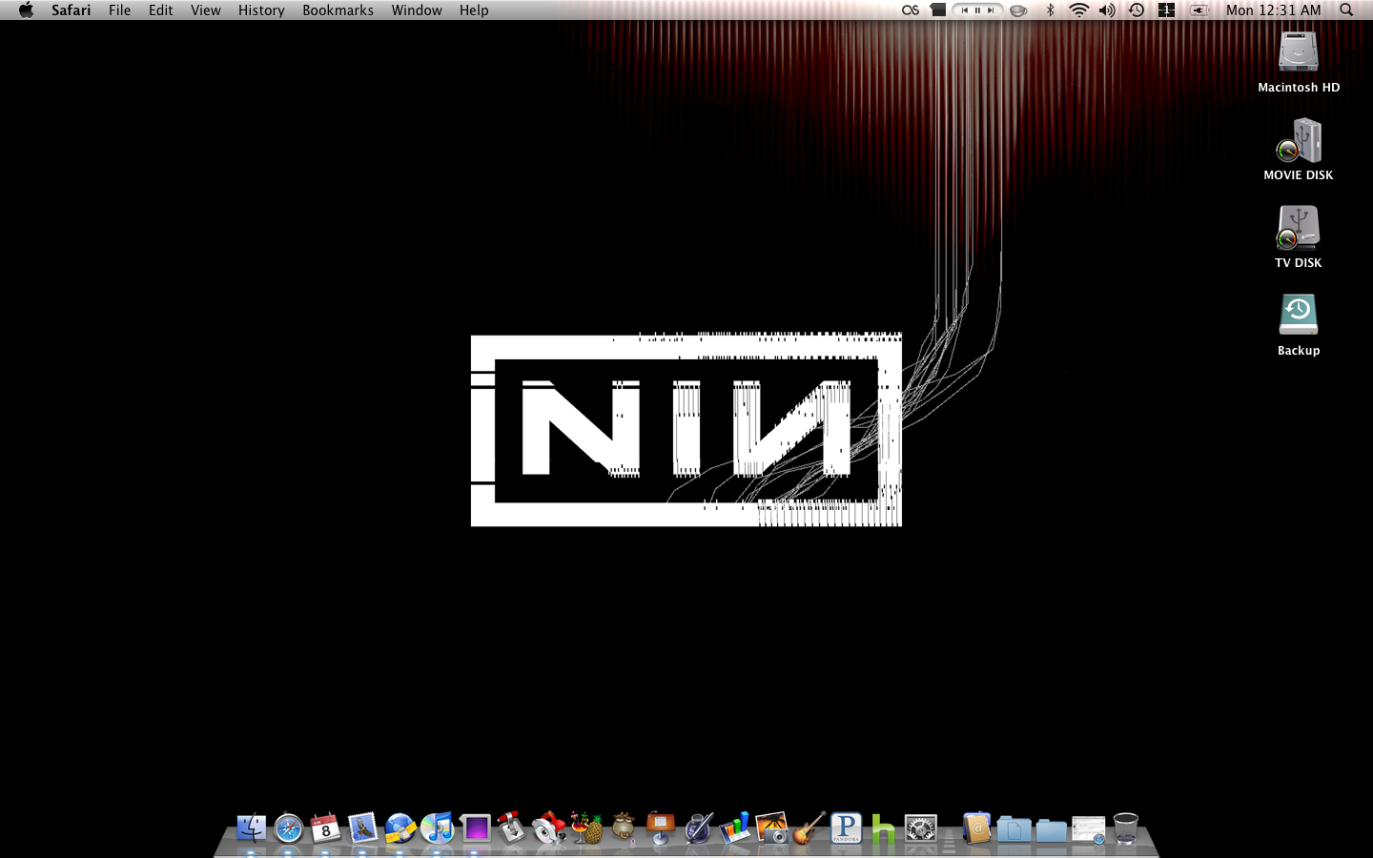Launch HandBrake pineapple icon

(x=586, y=827)
